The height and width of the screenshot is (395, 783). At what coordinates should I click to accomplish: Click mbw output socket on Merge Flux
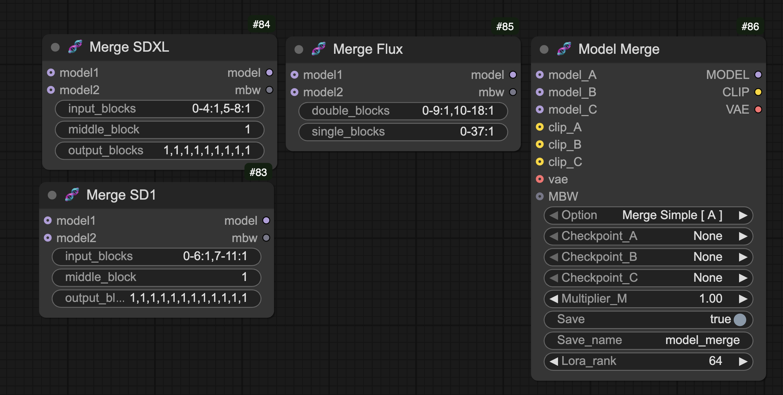coord(513,92)
